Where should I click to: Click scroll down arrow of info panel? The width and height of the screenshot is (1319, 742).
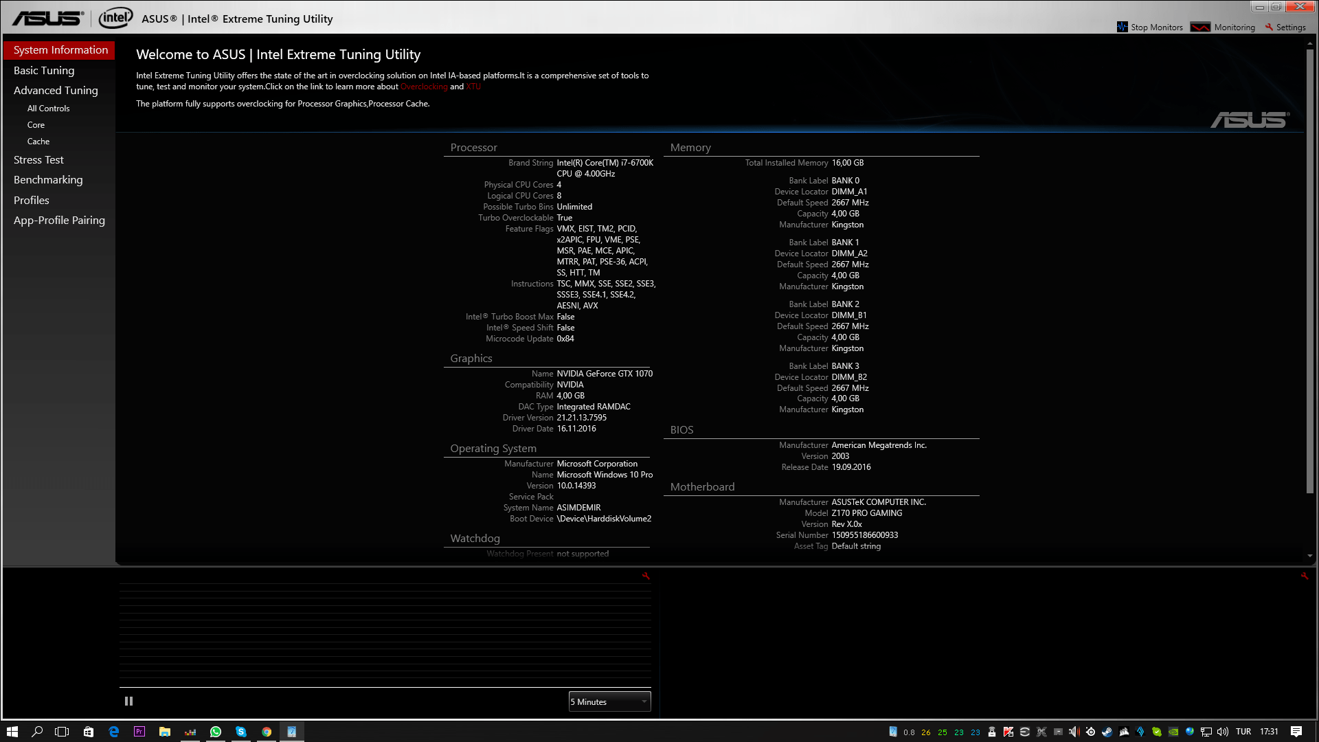pyautogui.click(x=1309, y=556)
